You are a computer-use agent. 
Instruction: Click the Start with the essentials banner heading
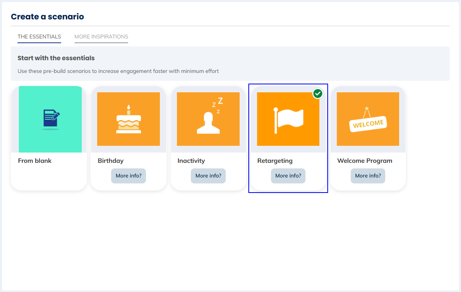(x=56, y=58)
